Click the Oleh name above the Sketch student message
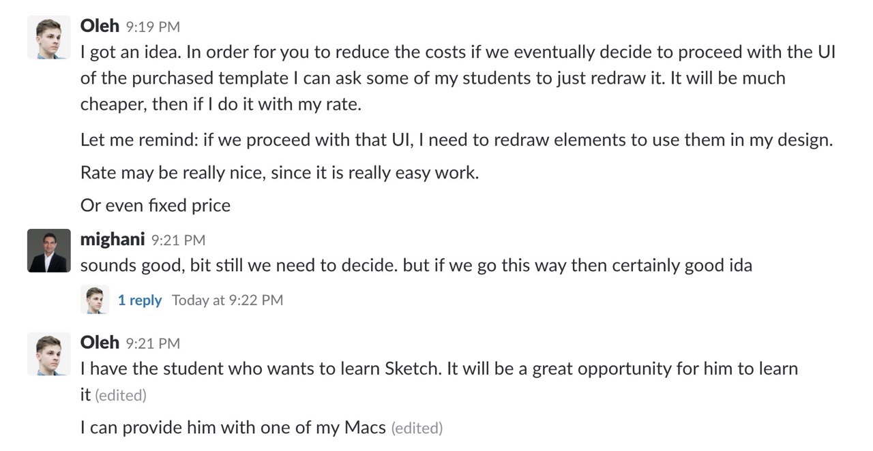 (x=100, y=342)
